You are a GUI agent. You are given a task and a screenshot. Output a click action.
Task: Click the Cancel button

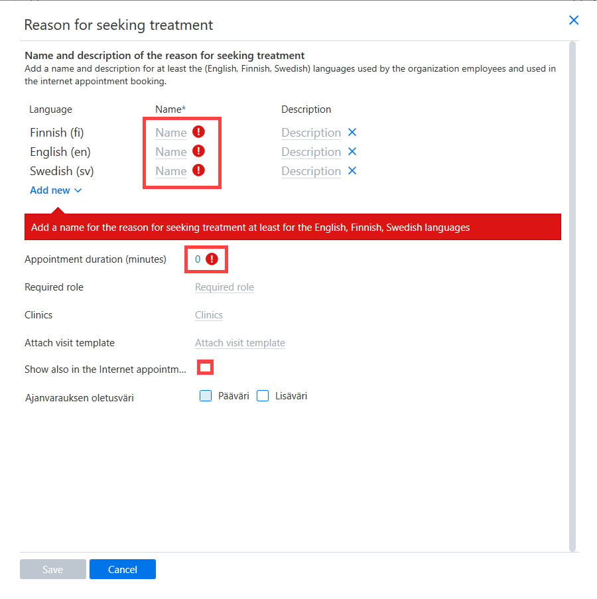[123, 569]
